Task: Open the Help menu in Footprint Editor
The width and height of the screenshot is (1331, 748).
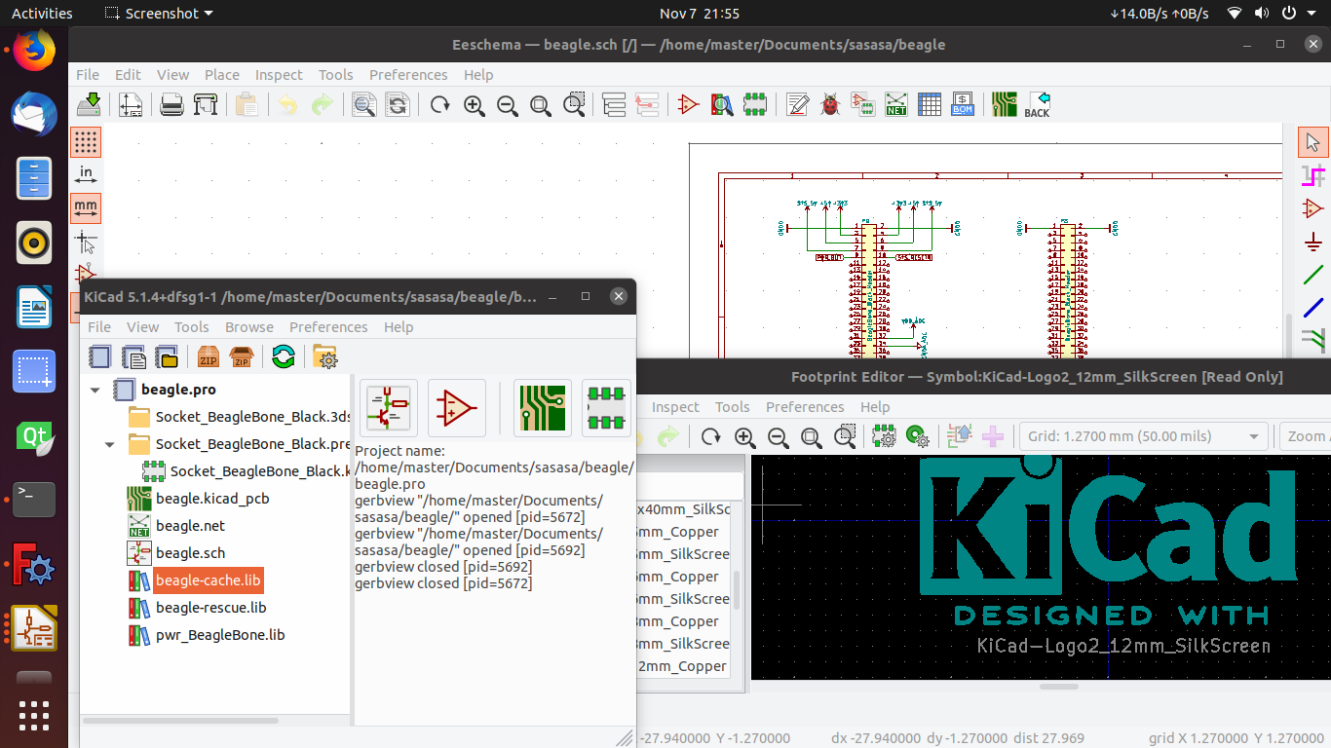Action: (x=875, y=407)
